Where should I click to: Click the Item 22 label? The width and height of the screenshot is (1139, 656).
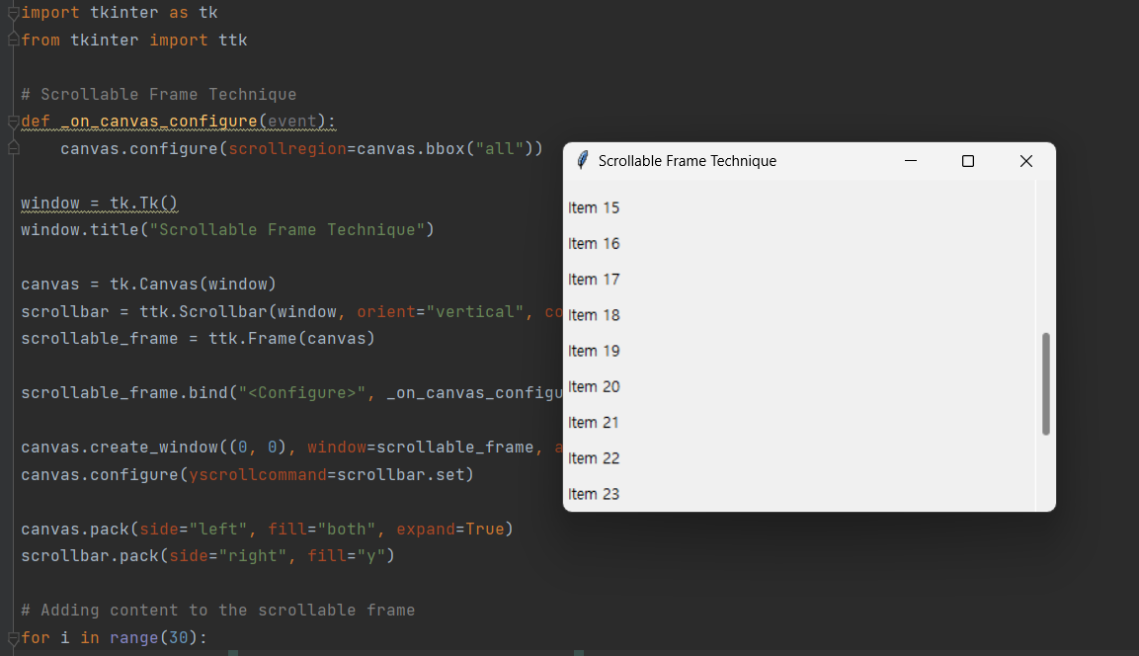click(594, 457)
